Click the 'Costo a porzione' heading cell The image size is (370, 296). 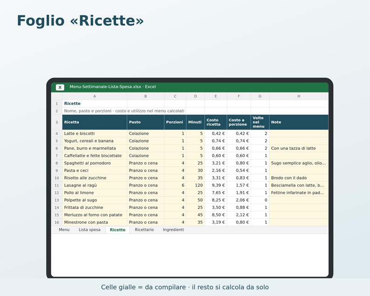pos(239,122)
